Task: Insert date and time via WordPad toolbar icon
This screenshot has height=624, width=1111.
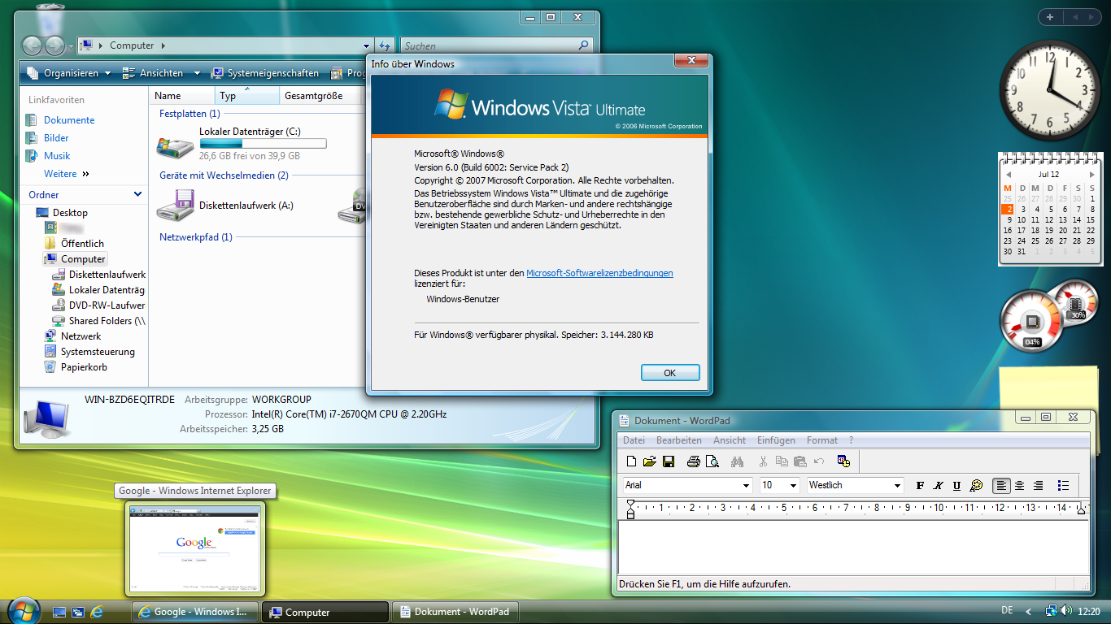Action: (x=843, y=461)
